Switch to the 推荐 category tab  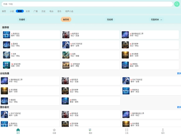coord(4,11)
